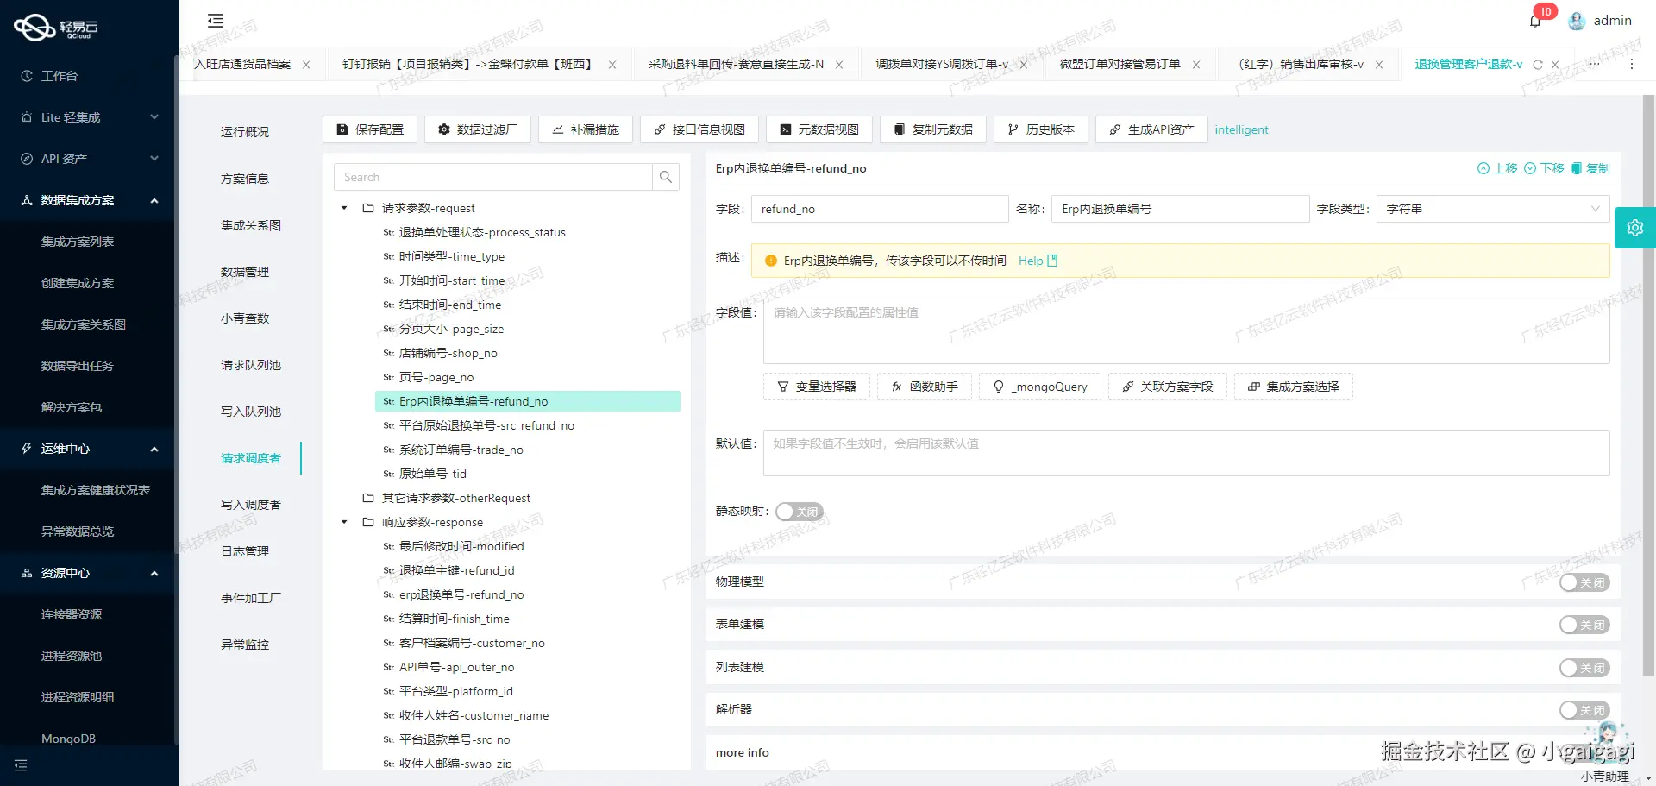
Task: Select 请求调度者 in the panel menu
Action: tap(250, 458)
